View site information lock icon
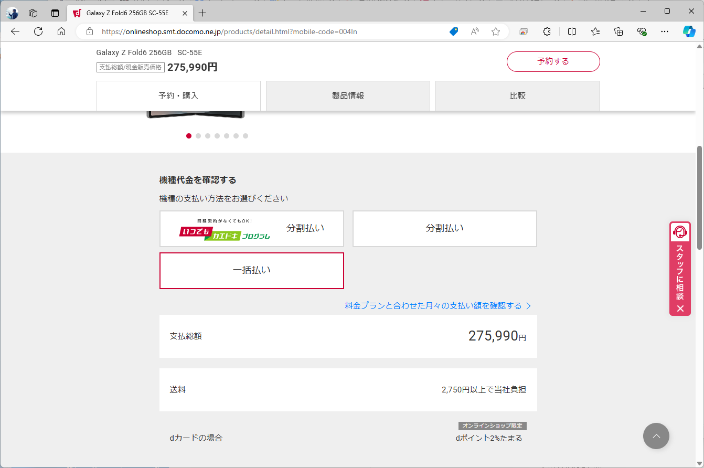704x468 pixels. click(90, 31)
